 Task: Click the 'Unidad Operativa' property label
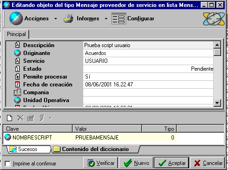click(46, 100)
